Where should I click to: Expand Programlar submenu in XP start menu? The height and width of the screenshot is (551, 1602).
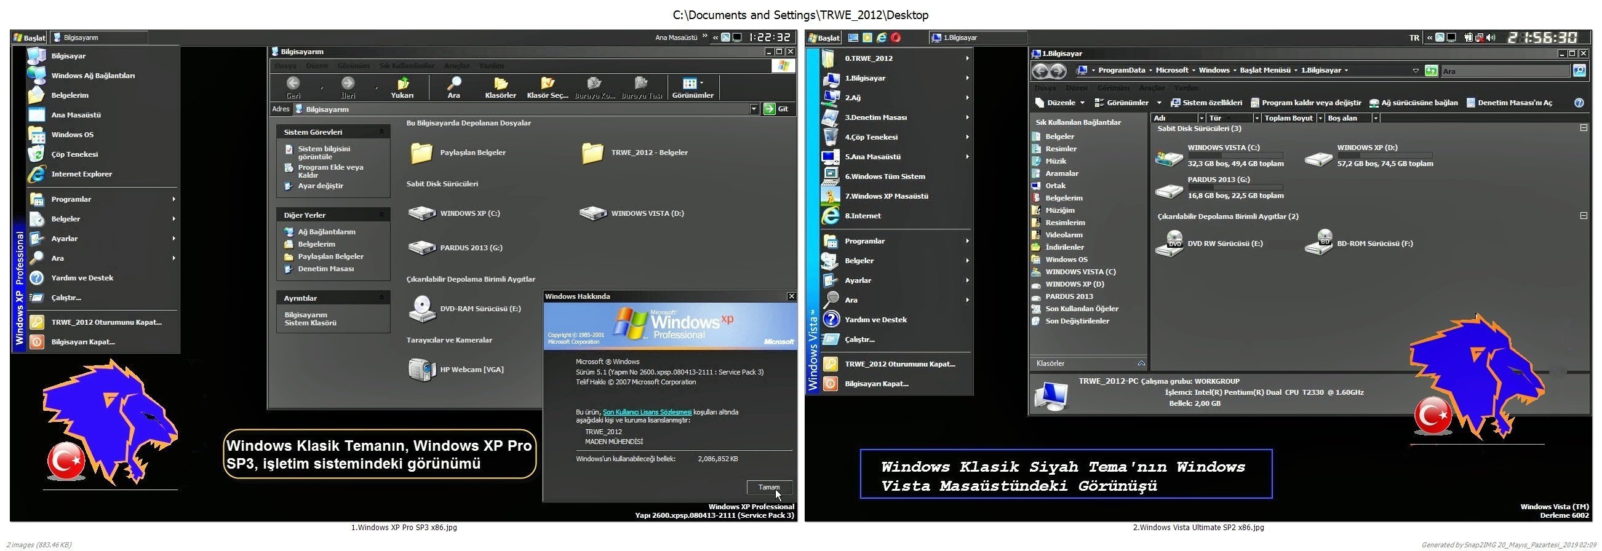tap(101, 199)
